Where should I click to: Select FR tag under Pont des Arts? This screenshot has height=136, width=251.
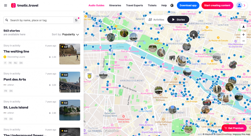point(6,91)
